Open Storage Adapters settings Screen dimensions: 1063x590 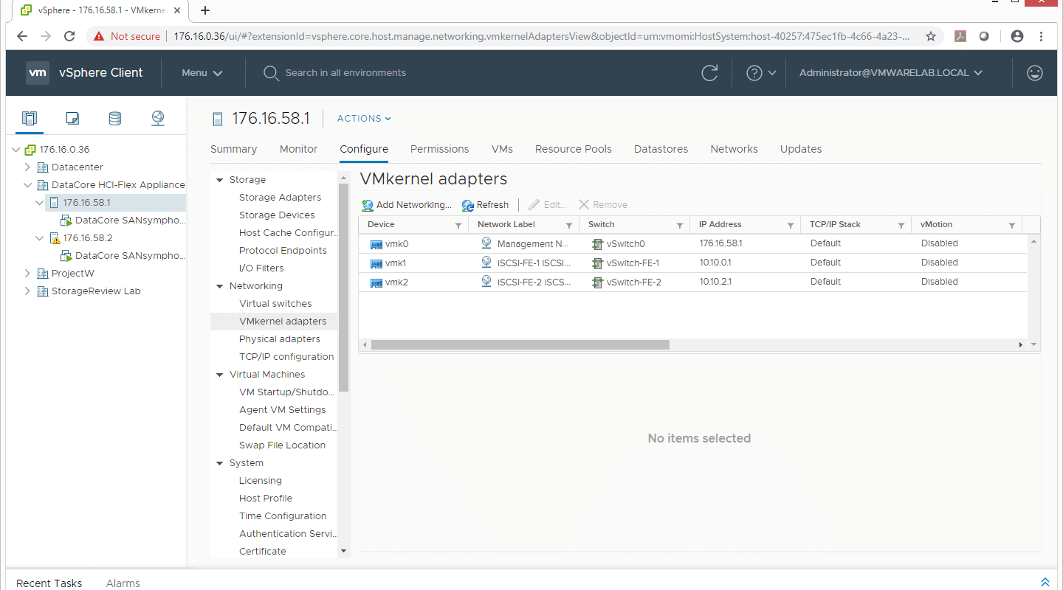tap(280, 198)
